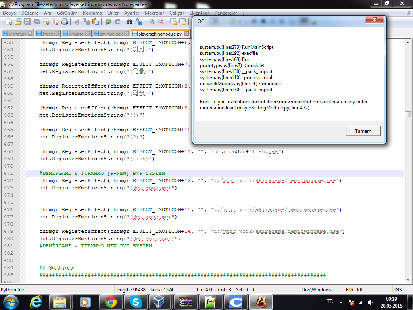This screenshot has height=310, width=413.
Task: Click the scrollbar down arrow
Action: (408, 279)
